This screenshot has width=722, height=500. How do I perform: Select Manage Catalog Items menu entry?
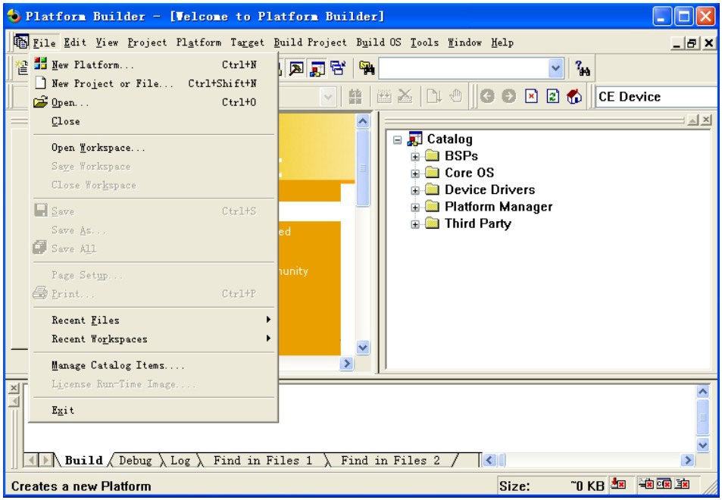(154, 366)
